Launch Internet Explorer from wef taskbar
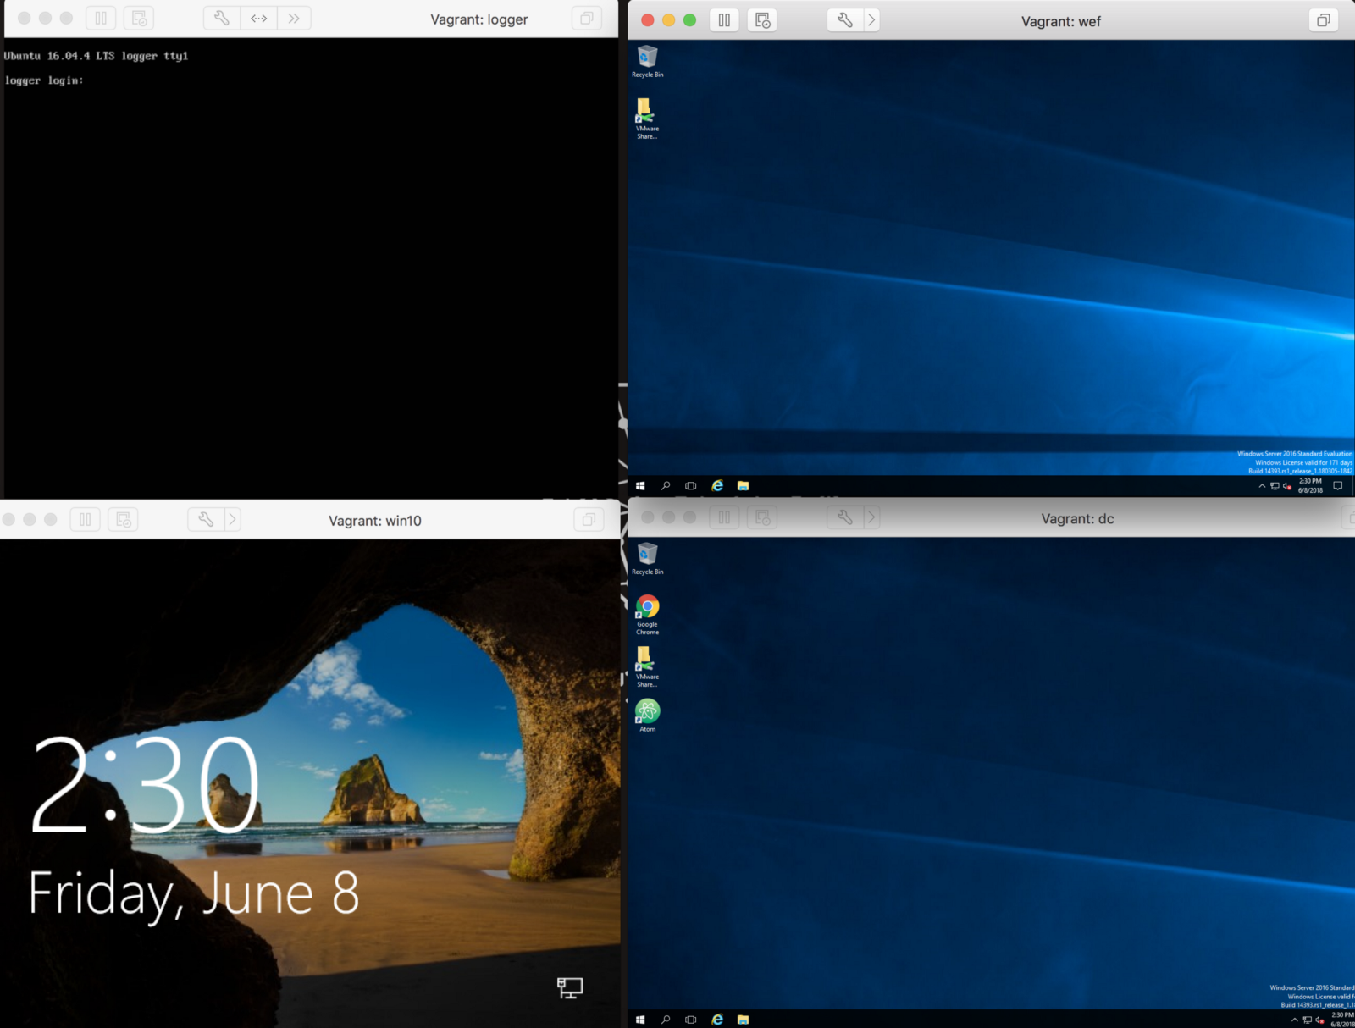 point(717,486)
